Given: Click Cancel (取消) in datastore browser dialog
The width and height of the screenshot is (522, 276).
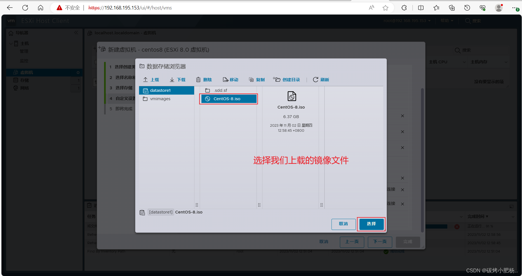Looking at the screenshot, I should [x=344, y=224].
